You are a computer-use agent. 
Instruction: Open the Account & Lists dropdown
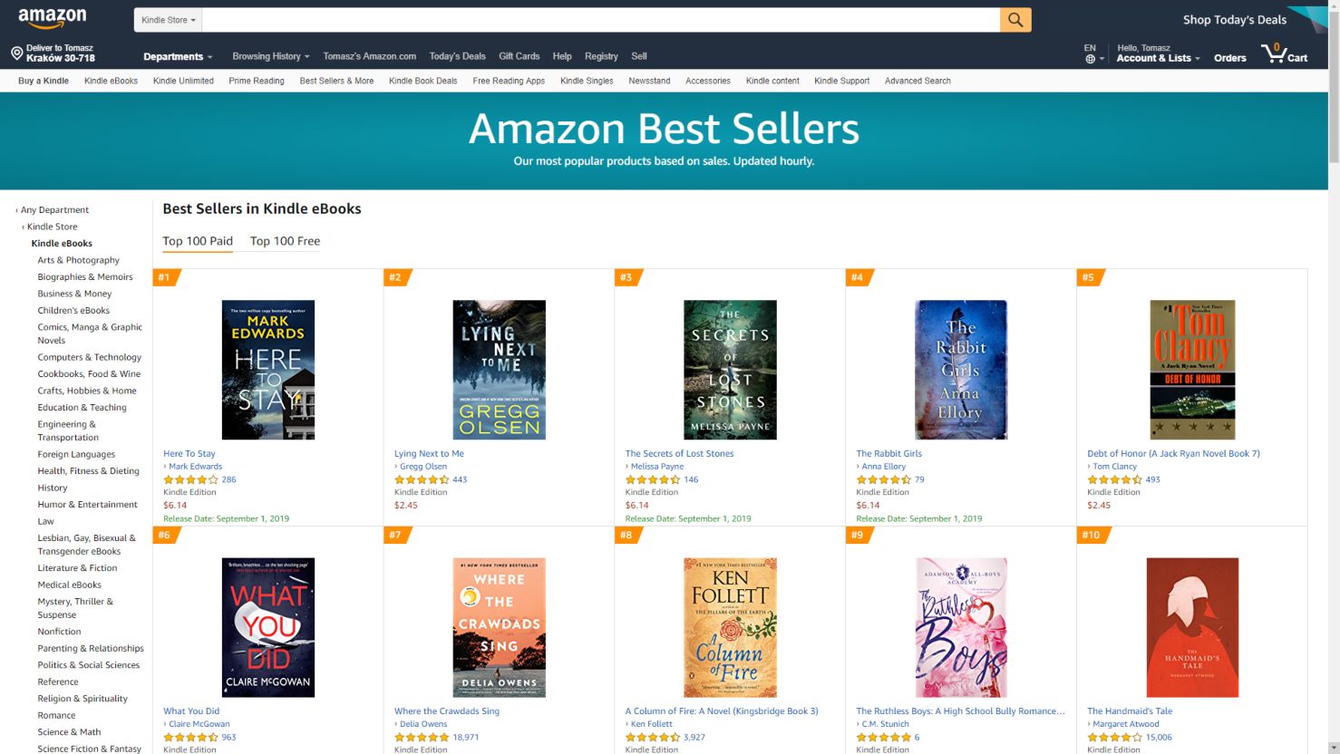1158,58
